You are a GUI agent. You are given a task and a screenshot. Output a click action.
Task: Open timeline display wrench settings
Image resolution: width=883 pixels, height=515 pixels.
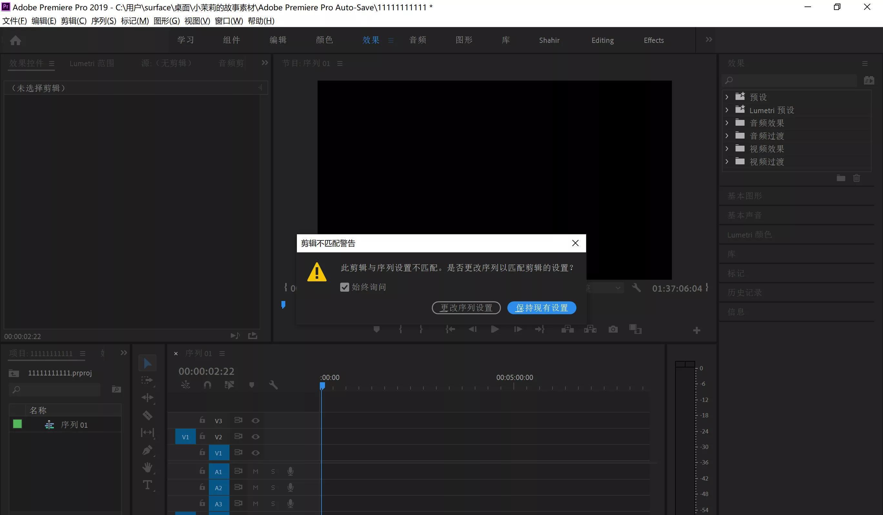(x=273, y=385)
